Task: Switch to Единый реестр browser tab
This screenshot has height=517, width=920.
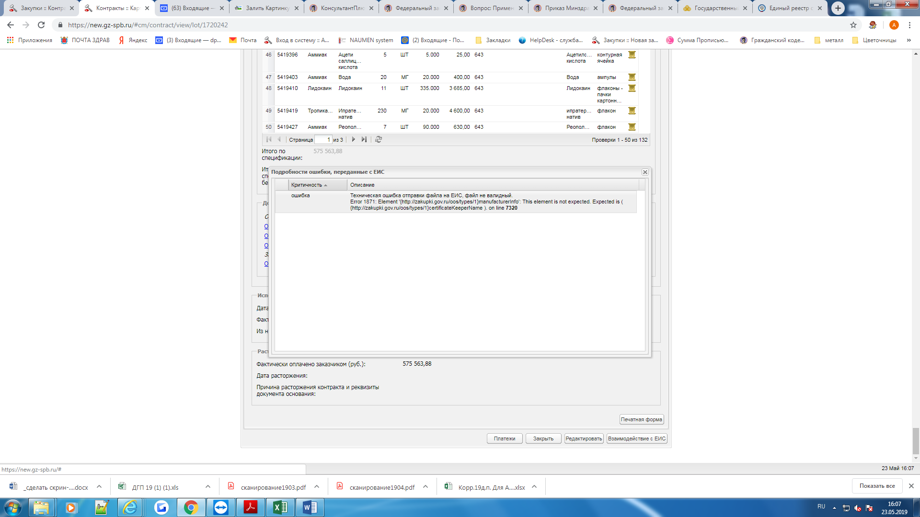Action: tap(791, 8)
